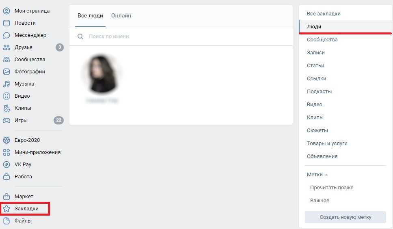Open Сообщества in bookmarks filter list
This screenshot has height=229, width=393.
click(x=322, y=40)
